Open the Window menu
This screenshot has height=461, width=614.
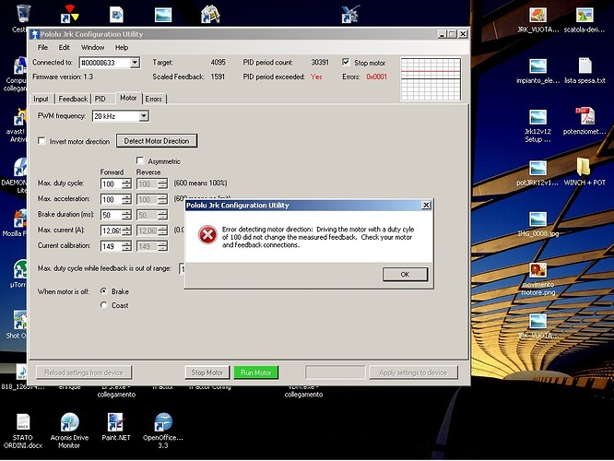pos(92,47)
